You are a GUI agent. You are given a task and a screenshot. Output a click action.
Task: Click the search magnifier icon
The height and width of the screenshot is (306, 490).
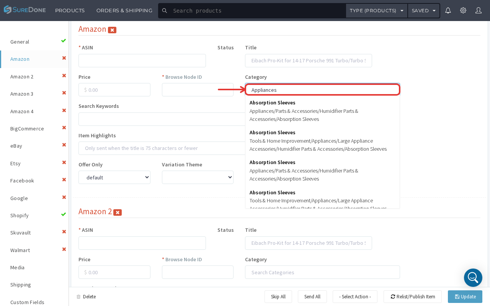[x=165, y=11]
